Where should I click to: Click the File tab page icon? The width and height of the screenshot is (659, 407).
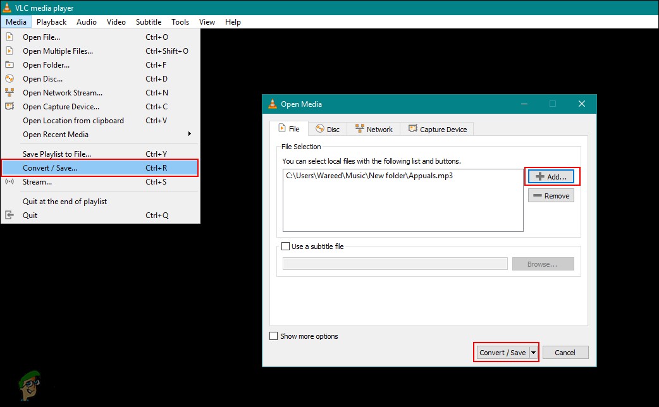point(282,128)
